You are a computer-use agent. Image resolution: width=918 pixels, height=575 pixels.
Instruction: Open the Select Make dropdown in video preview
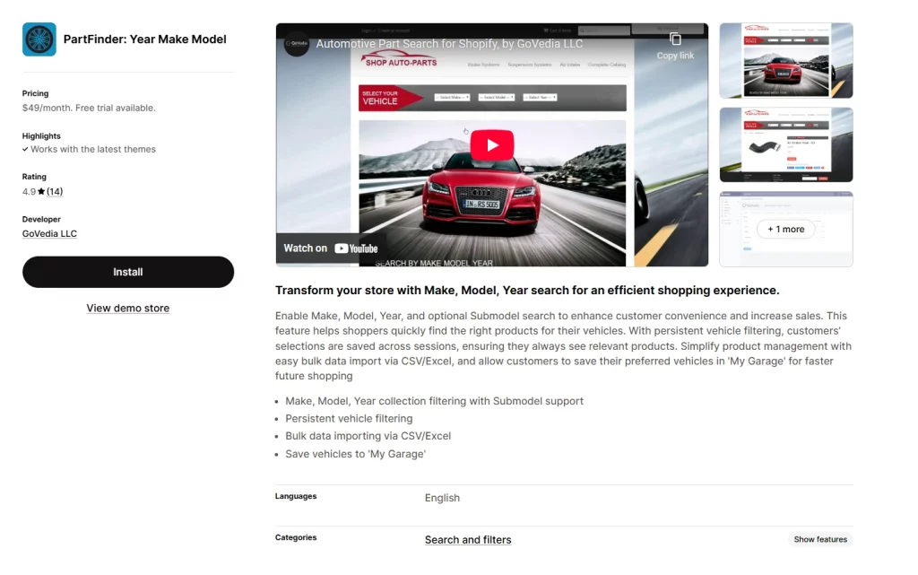pyautogui.click(x=452, y=97)
